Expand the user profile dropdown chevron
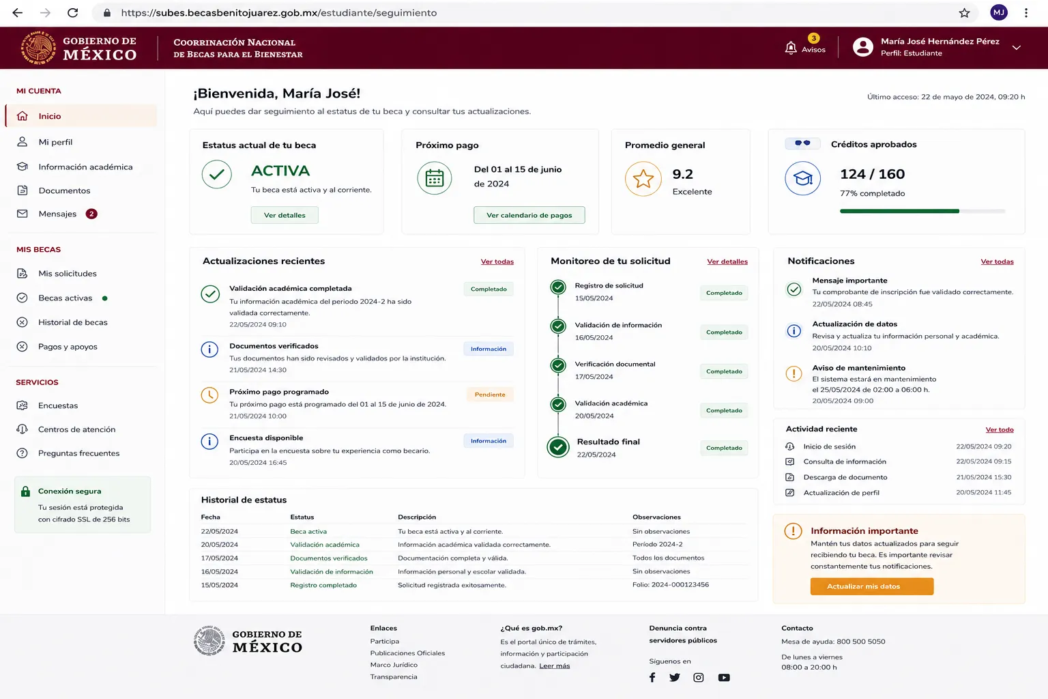The image size is (1048, 699). pyautogui.click(x=1016, y=48)
